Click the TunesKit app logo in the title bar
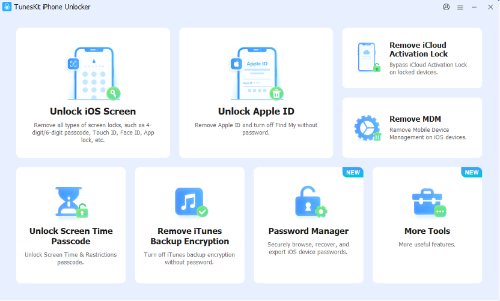The image size is (500, 301). (7, 7)
